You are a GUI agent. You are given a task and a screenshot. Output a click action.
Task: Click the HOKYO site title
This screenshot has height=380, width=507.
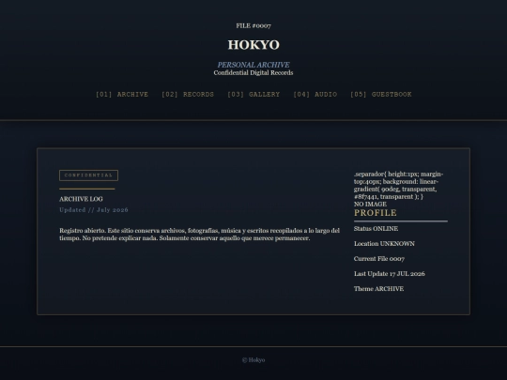click(x=253, y=45)
